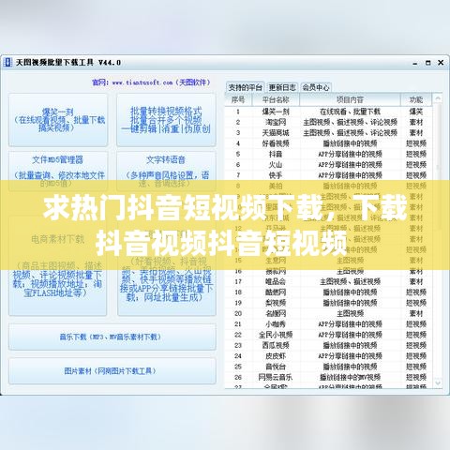Select the 淘宝网 platform cell

pos(276,122)
